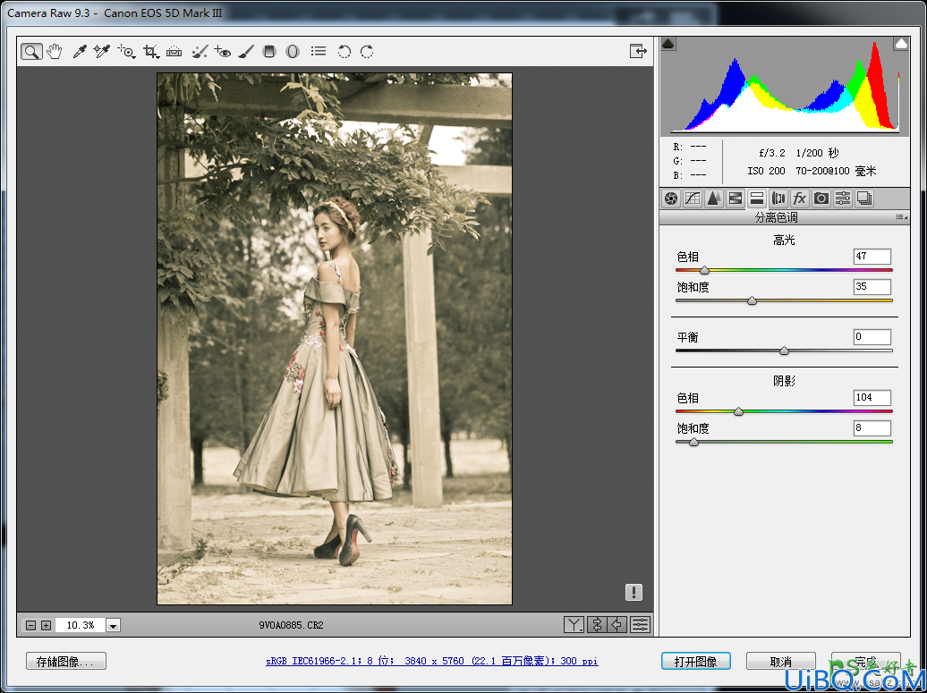
Task: Select the Crop tool
Action: 151,51
